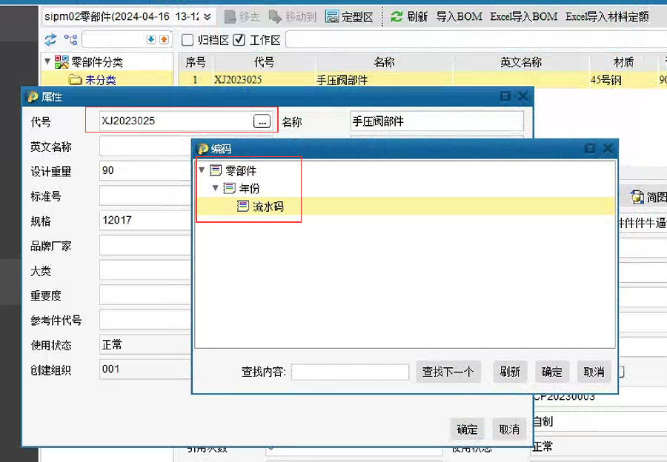This screenshot has width=667, height=462.
Task: Click 查找下一个 in the 编码 dialog
Action: (x=448, y=372)
